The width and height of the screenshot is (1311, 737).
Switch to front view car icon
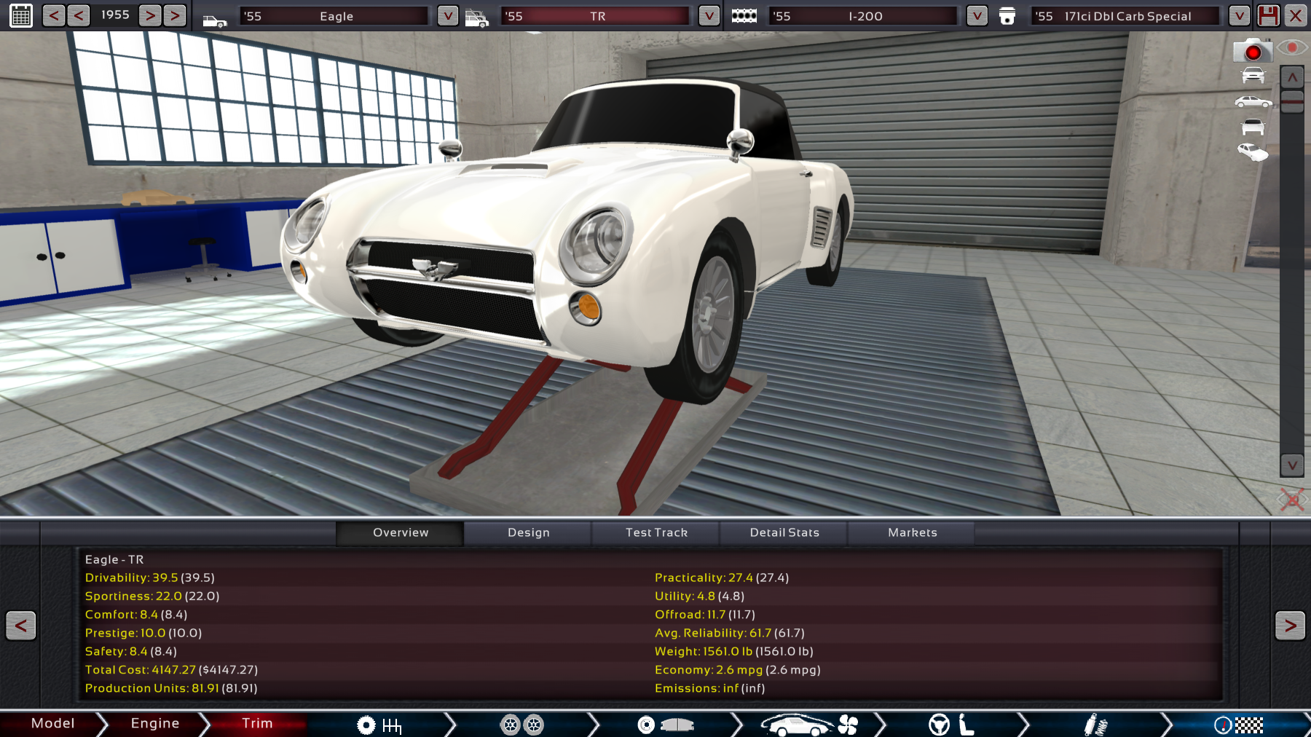coord(1253,75)
